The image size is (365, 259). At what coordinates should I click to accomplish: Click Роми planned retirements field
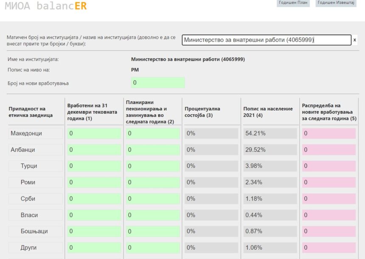[153, 182]
